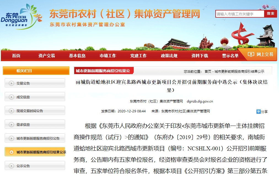Image resolution: width=279 pixels, height=176 pixels.
Task: Open the 党建工作 navigation menu
Action: point(138,56)
